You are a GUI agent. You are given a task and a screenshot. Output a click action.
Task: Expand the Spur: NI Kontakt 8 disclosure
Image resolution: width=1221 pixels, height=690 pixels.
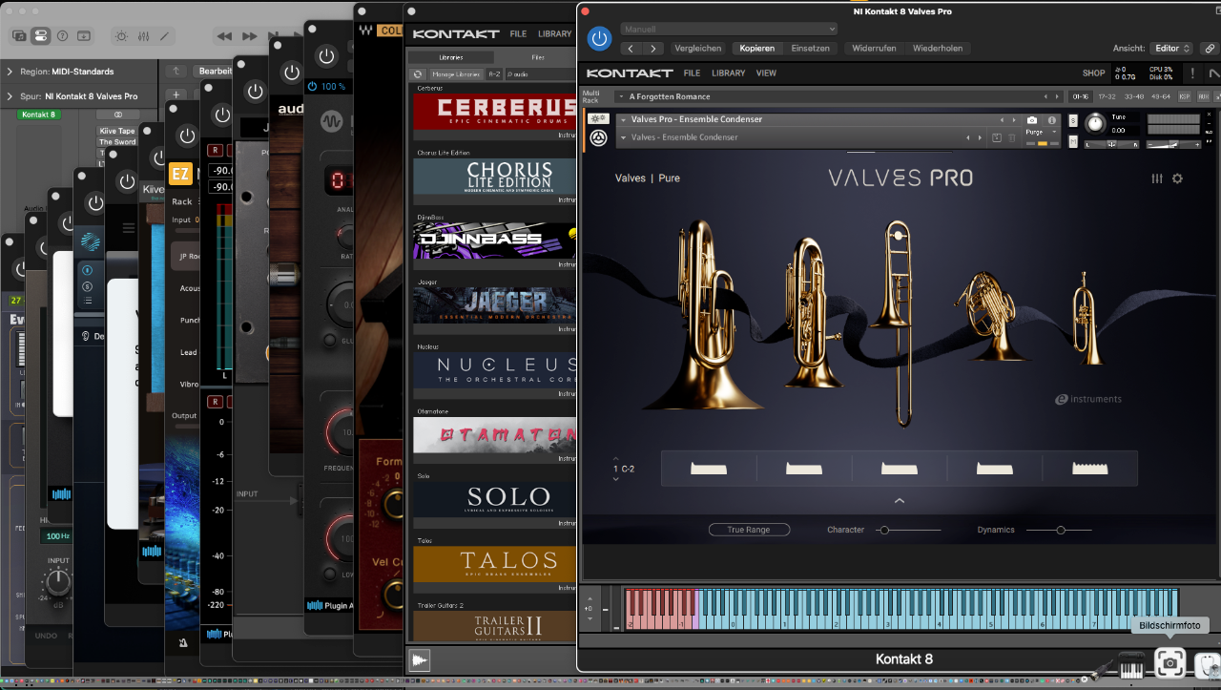click(10, 96)
